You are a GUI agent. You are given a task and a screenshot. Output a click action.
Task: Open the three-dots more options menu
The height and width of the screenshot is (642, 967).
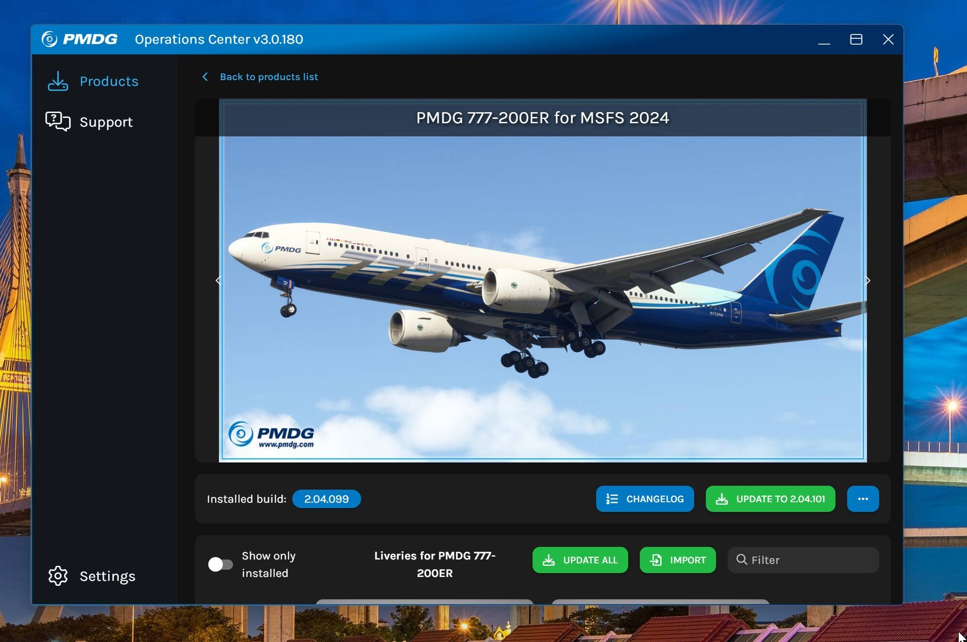(x=863, y=499)
